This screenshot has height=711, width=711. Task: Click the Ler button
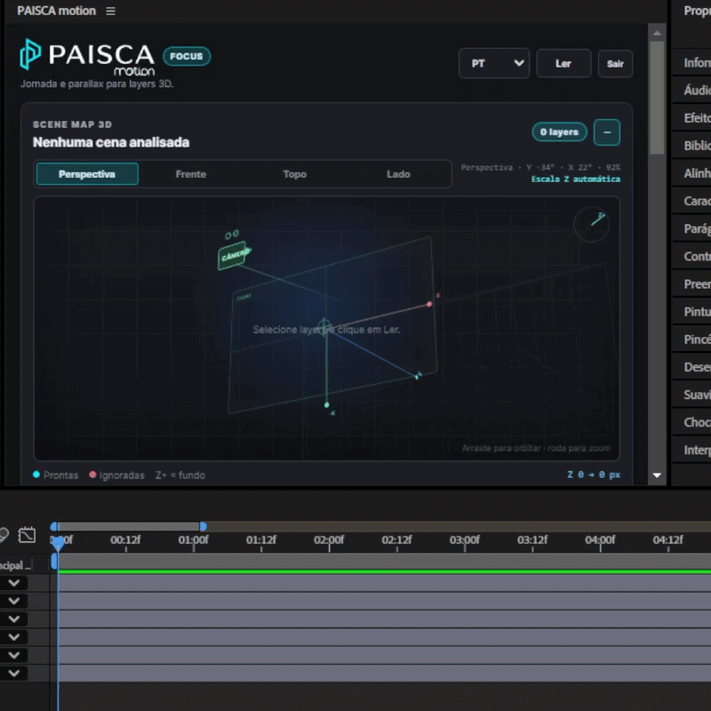pos(563,63)
